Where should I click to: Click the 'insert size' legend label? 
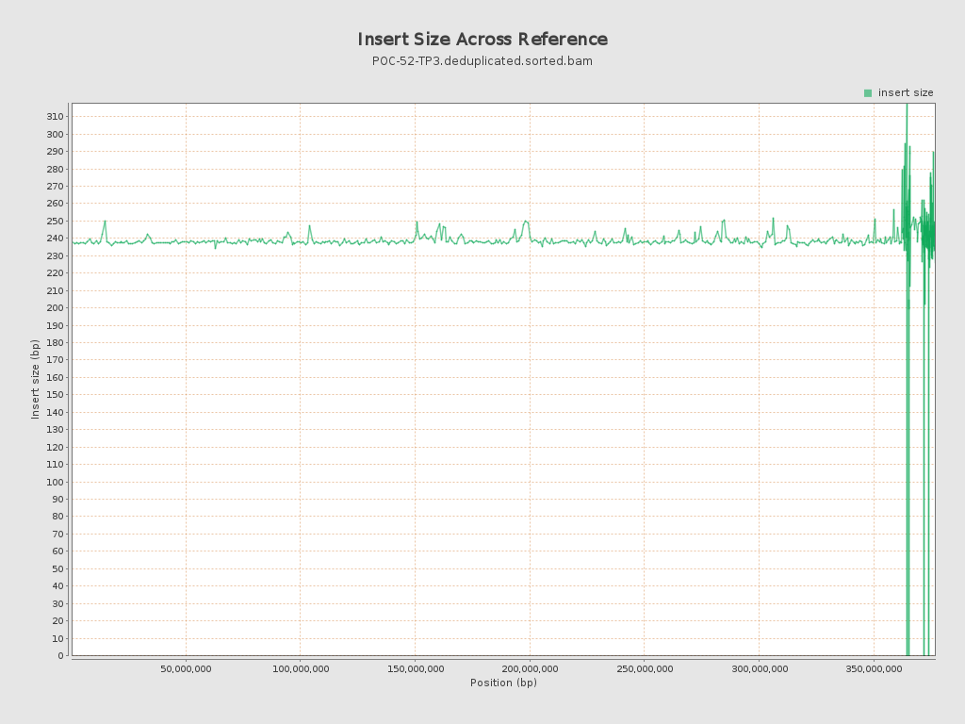coord(906,93)
